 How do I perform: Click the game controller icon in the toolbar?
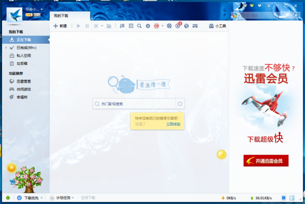click(195, 26)
